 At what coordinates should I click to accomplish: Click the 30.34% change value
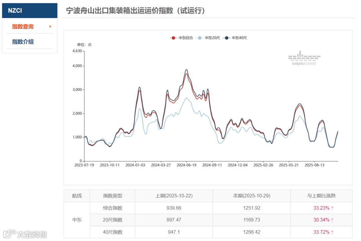pyautogui.click(x=323, y=220)
